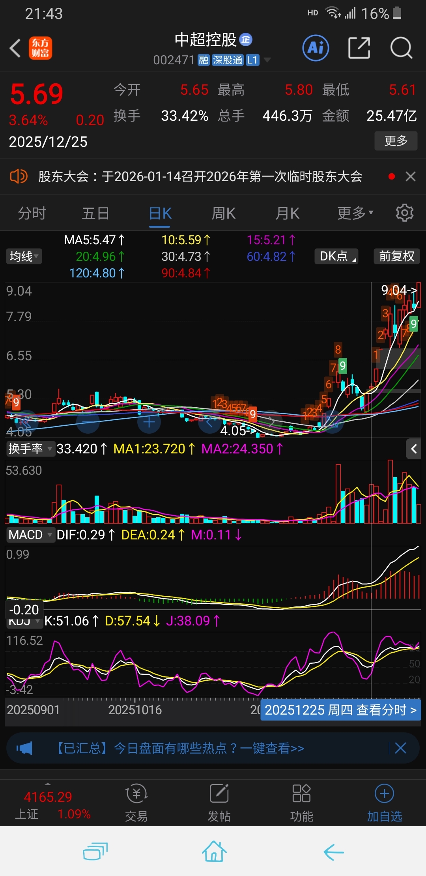Screen dimensions: 426x876
Task: Tap Android back navigation button
Action: point(334,852)
